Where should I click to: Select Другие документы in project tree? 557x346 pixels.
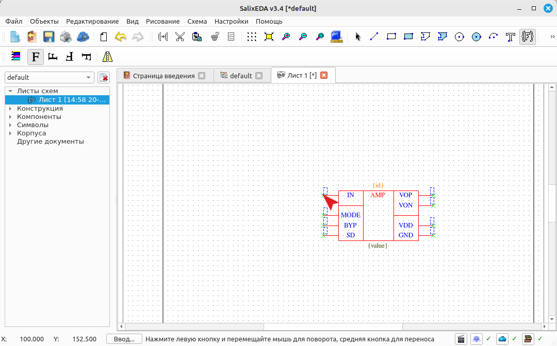point(51,142)
